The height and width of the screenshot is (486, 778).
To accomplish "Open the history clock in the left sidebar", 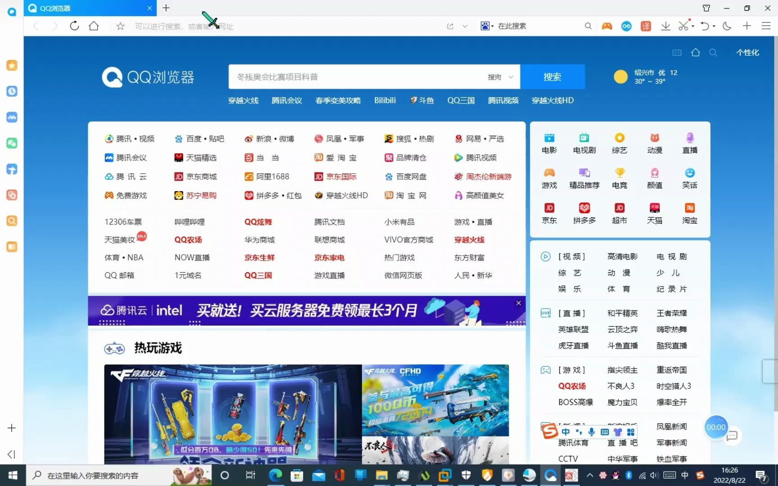I will point(12,91).
